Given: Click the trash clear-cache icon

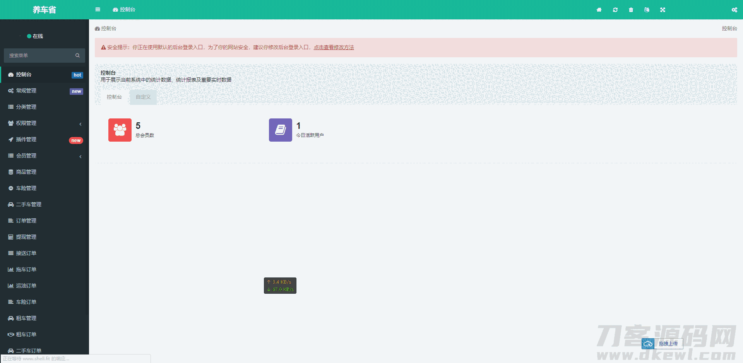Looking at the screenshot, I should (631, 10).
